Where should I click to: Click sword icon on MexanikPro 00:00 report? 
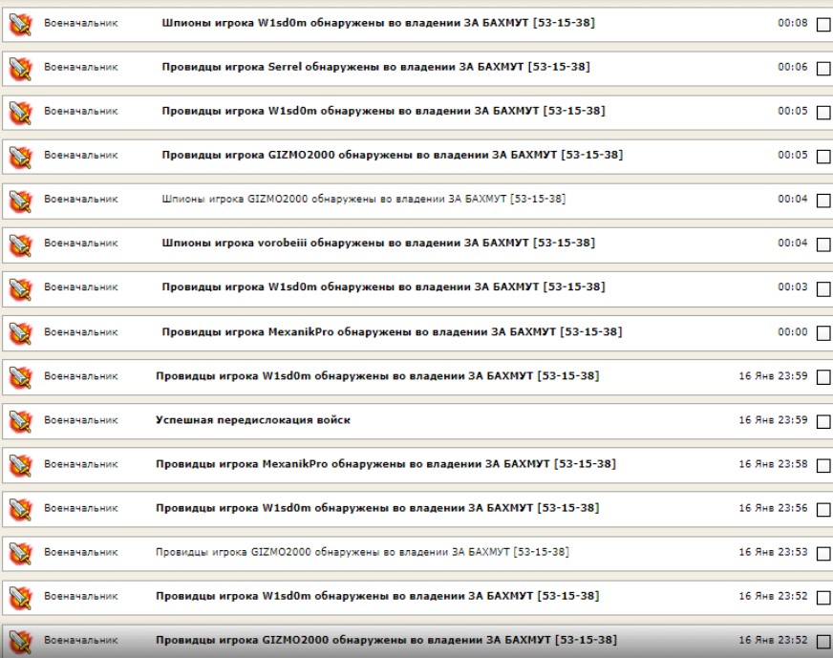[21, 333]
